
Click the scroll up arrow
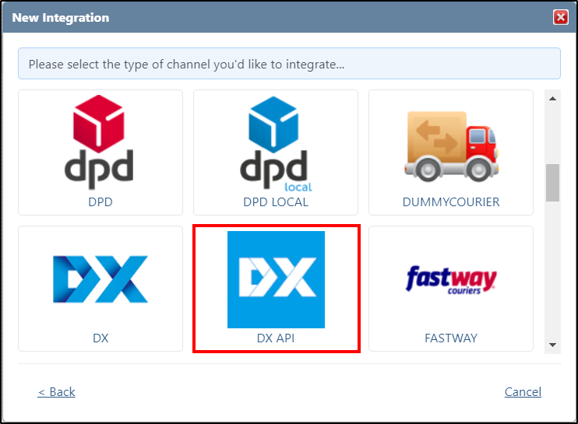click(x=552, y=99)
